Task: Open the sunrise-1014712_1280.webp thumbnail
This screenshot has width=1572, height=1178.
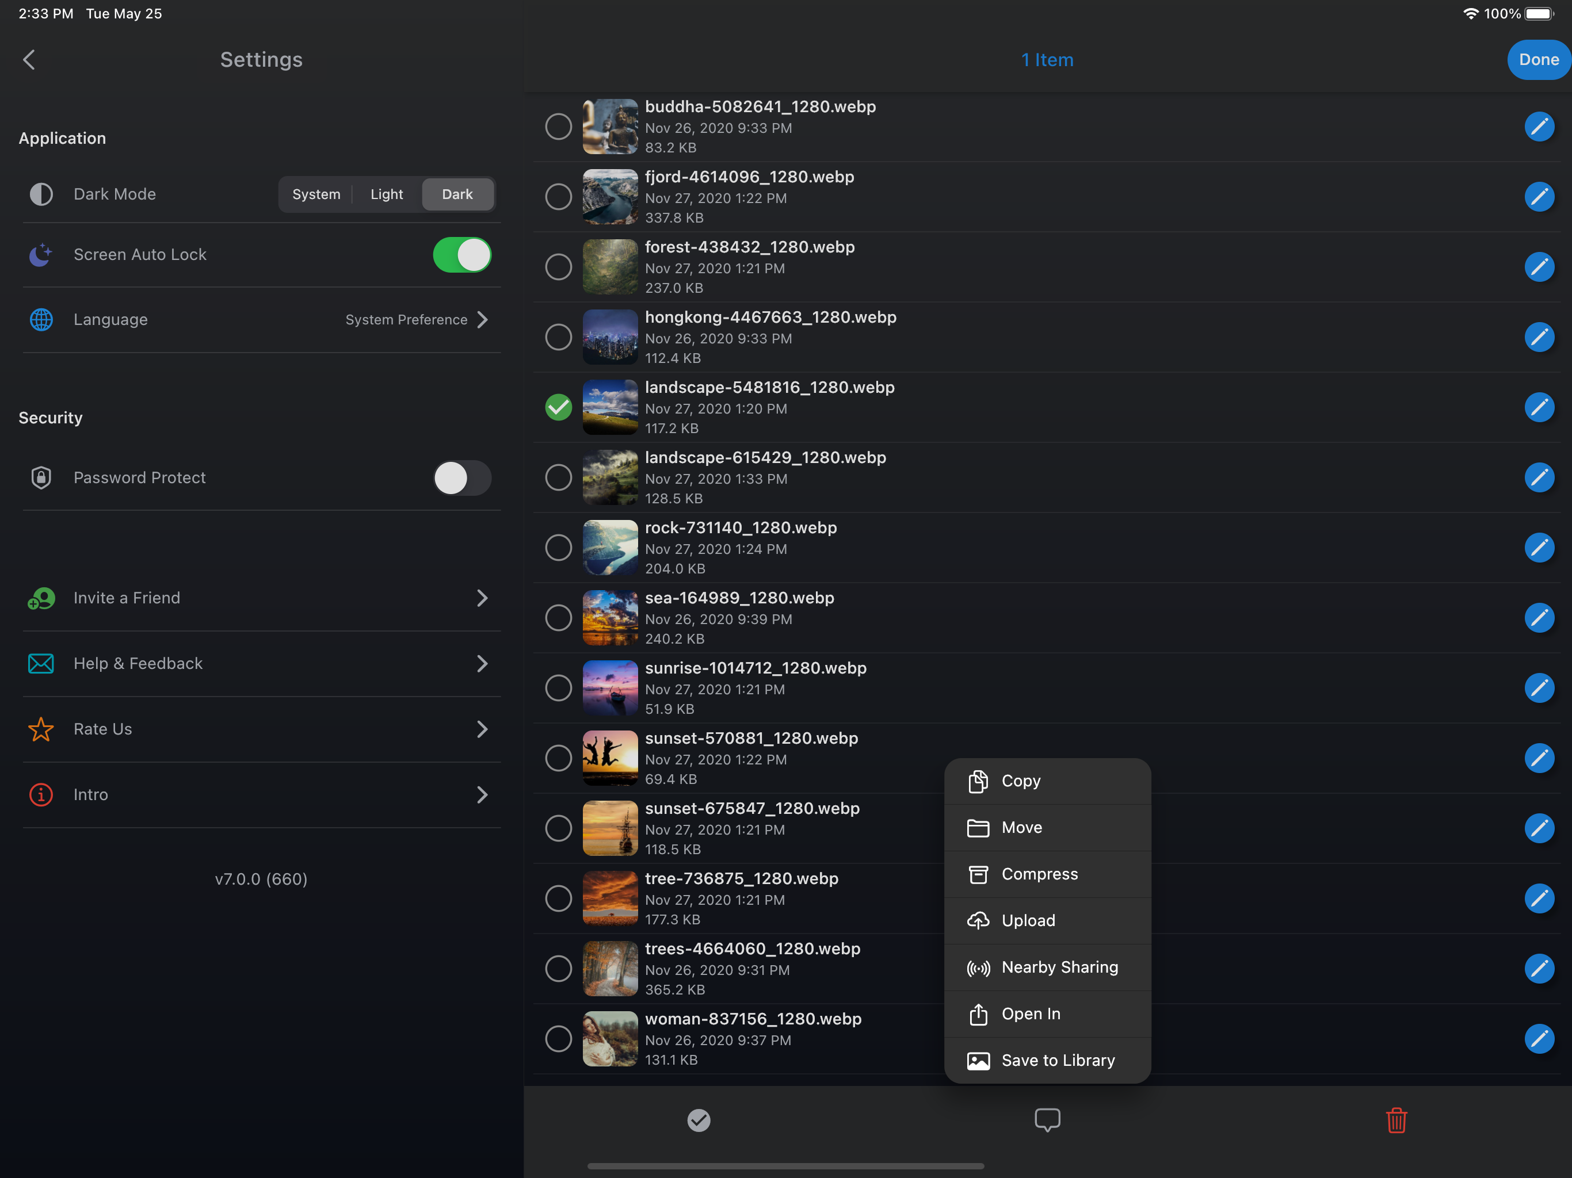Action: [610, 688]
